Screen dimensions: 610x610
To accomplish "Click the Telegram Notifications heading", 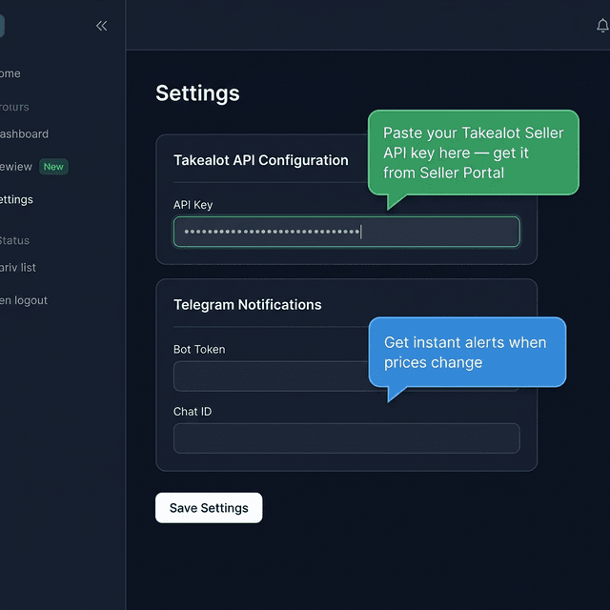I will click(248, 305).
